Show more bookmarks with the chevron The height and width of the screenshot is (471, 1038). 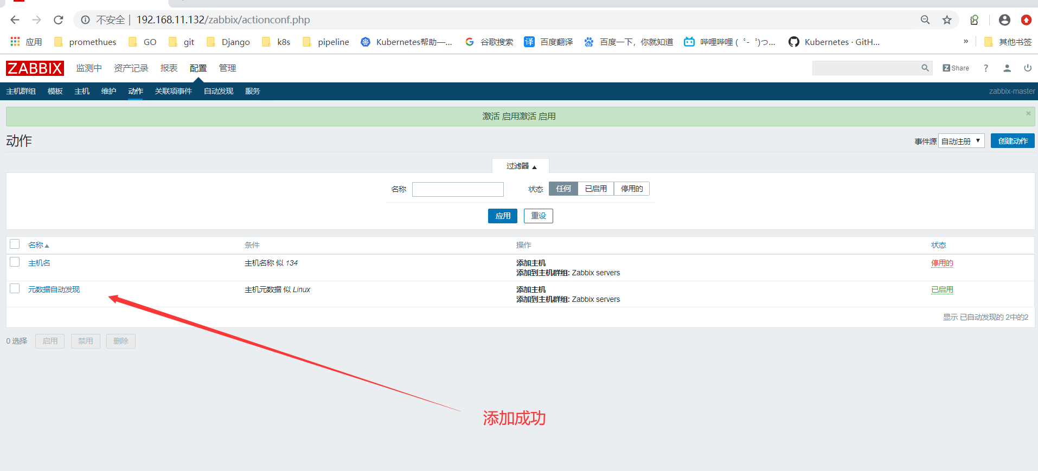pyautogui.click(x=965, y=41)
